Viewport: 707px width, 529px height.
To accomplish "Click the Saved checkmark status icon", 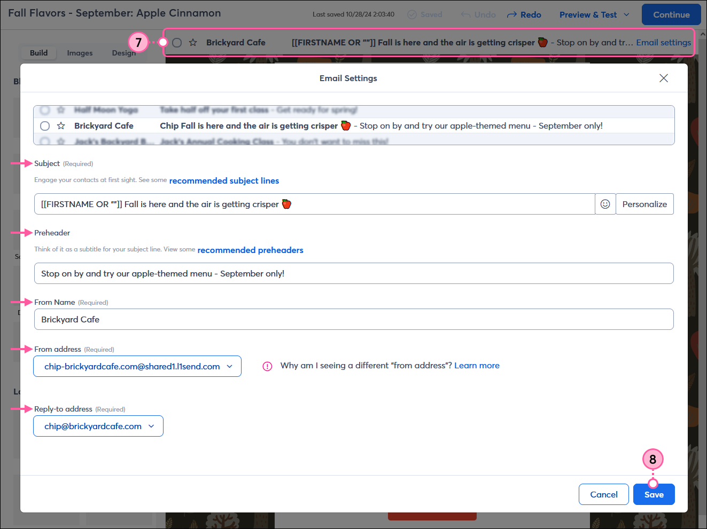I will [x=412, y=14].
